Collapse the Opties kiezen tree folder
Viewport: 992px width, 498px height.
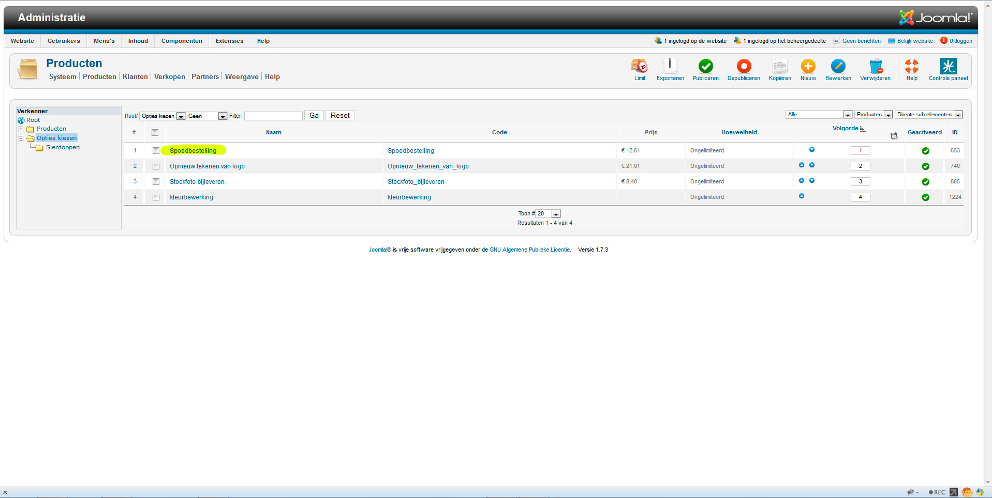pyautogui.click(x=21, y=138)
